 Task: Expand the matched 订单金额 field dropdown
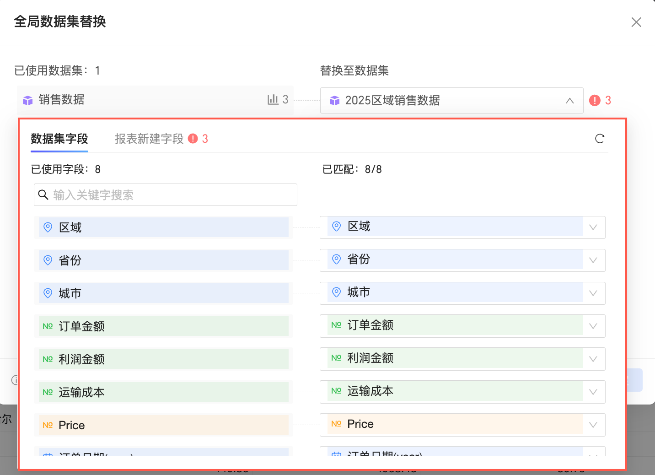point(593,326)
